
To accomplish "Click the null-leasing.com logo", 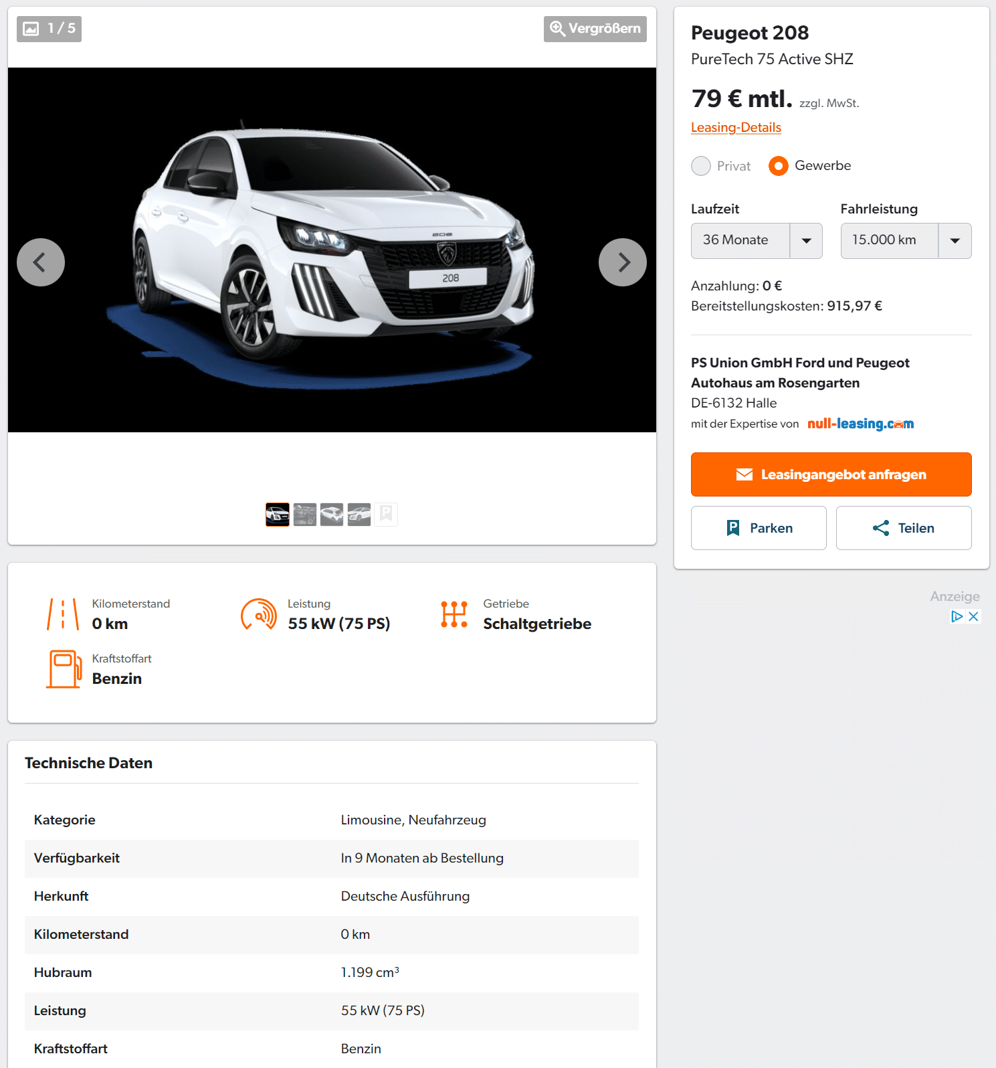I will tap(861, 424).
